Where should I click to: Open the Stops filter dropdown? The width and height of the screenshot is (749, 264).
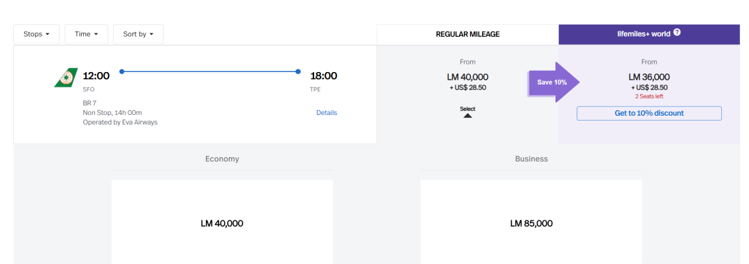pyautogui.click(x=36, y=35)
